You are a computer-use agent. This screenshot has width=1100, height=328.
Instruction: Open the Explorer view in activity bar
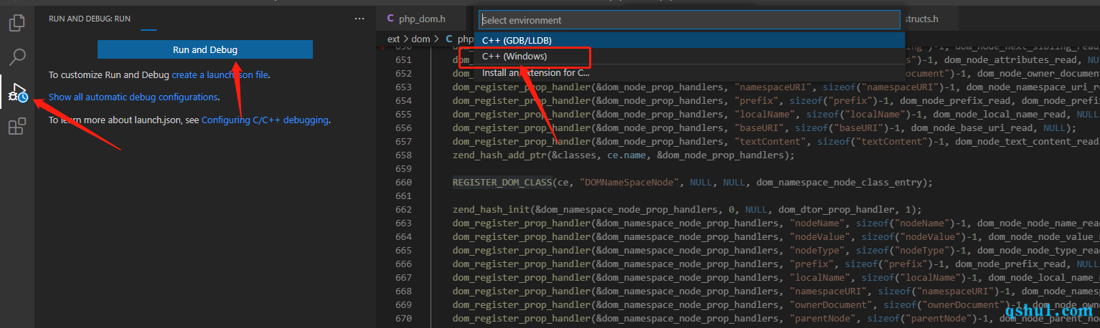click(17, 23)
